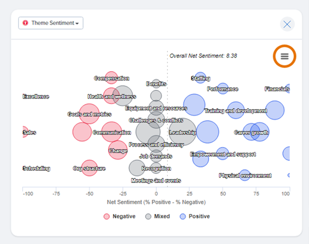Select the Performance bubble
Image resolution: width=309 pixels, height=244 pixels.
pos(223,89)
